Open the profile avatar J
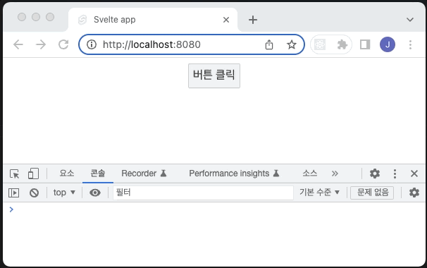427x268 pixels. 388,44
